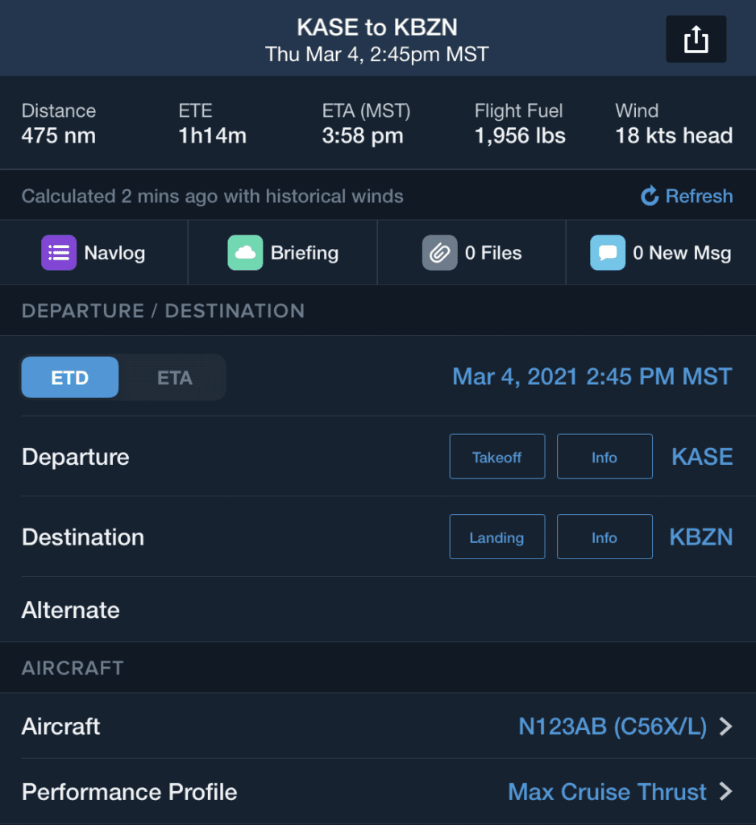Open the purple Navlog list icon

click(x=59, y=253)
